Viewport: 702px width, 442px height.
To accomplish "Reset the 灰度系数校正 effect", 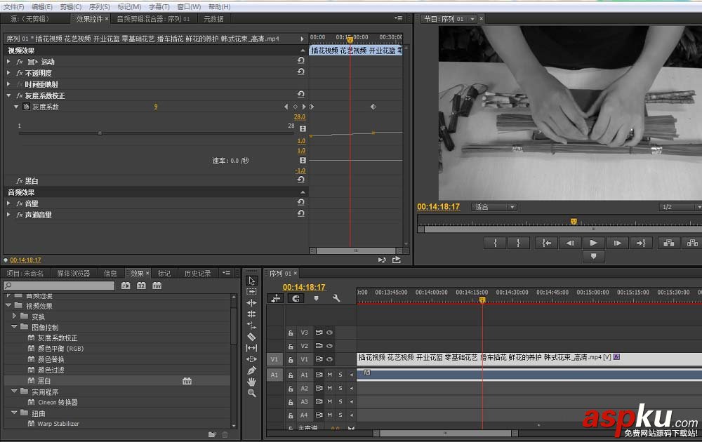I will tap(300, 95).
